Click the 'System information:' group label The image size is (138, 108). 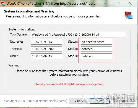point(22,29)
